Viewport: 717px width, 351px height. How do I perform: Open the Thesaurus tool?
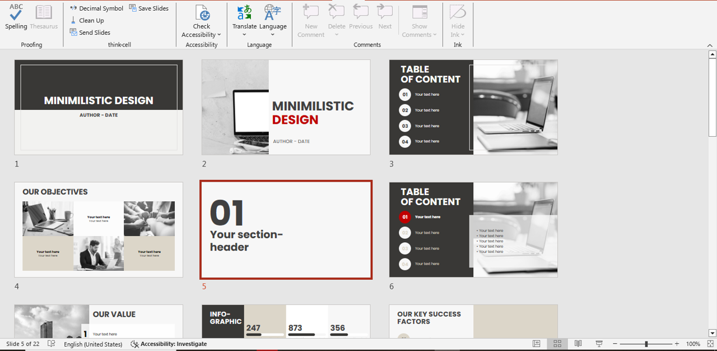click(x=44, y=17)
